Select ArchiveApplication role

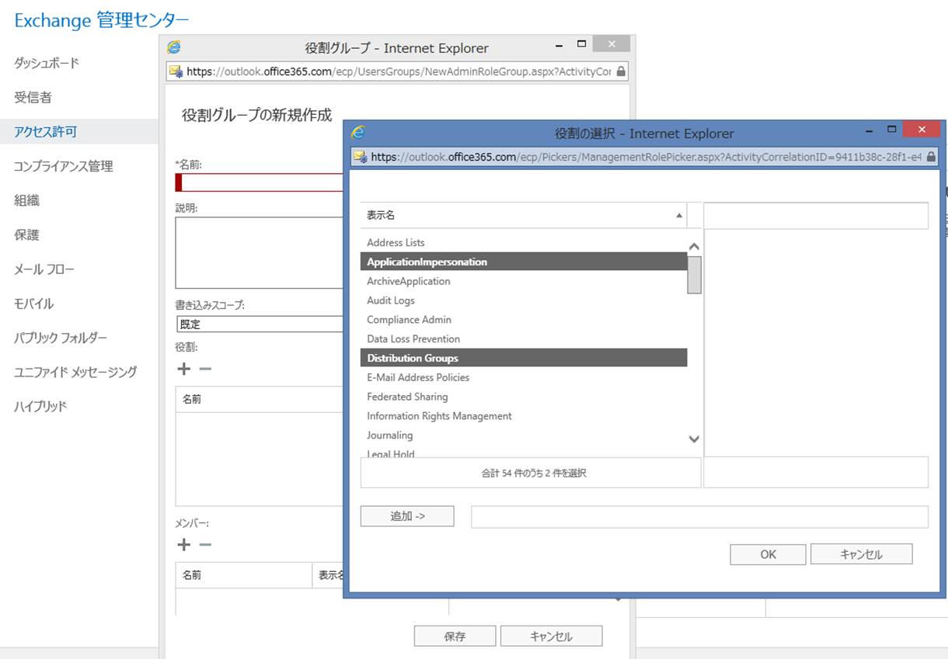(524, 281)
